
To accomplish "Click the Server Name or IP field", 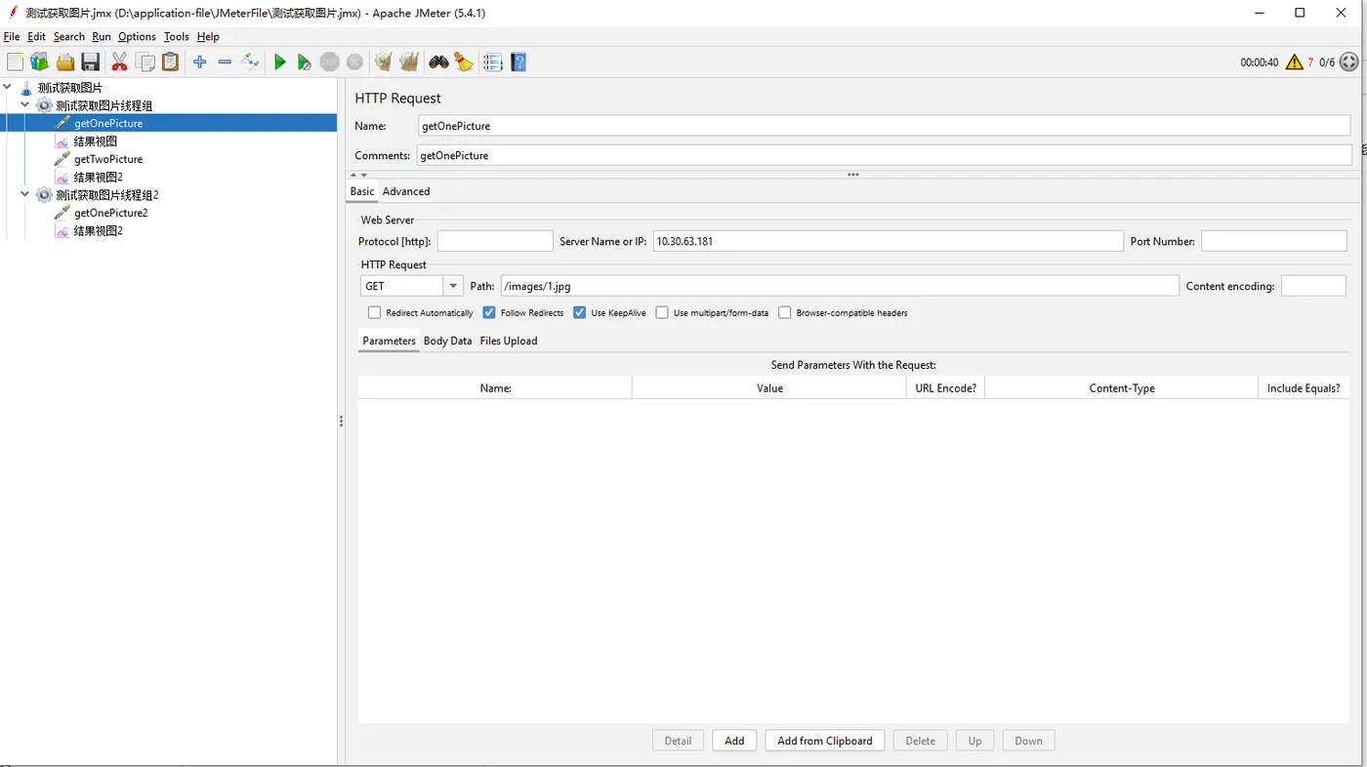I will 889,241.
